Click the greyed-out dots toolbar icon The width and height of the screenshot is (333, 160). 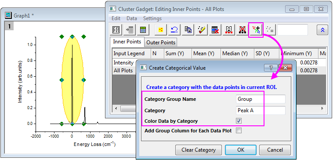pos(270,30)
